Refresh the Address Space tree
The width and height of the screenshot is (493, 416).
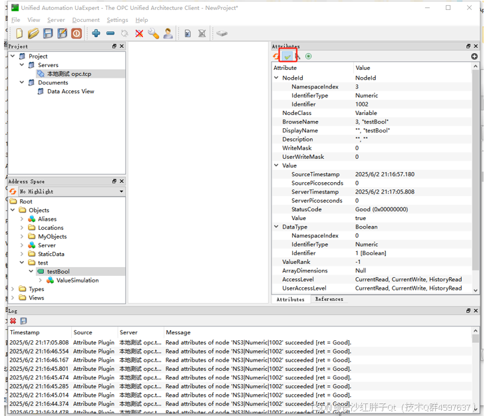(13, 191)
